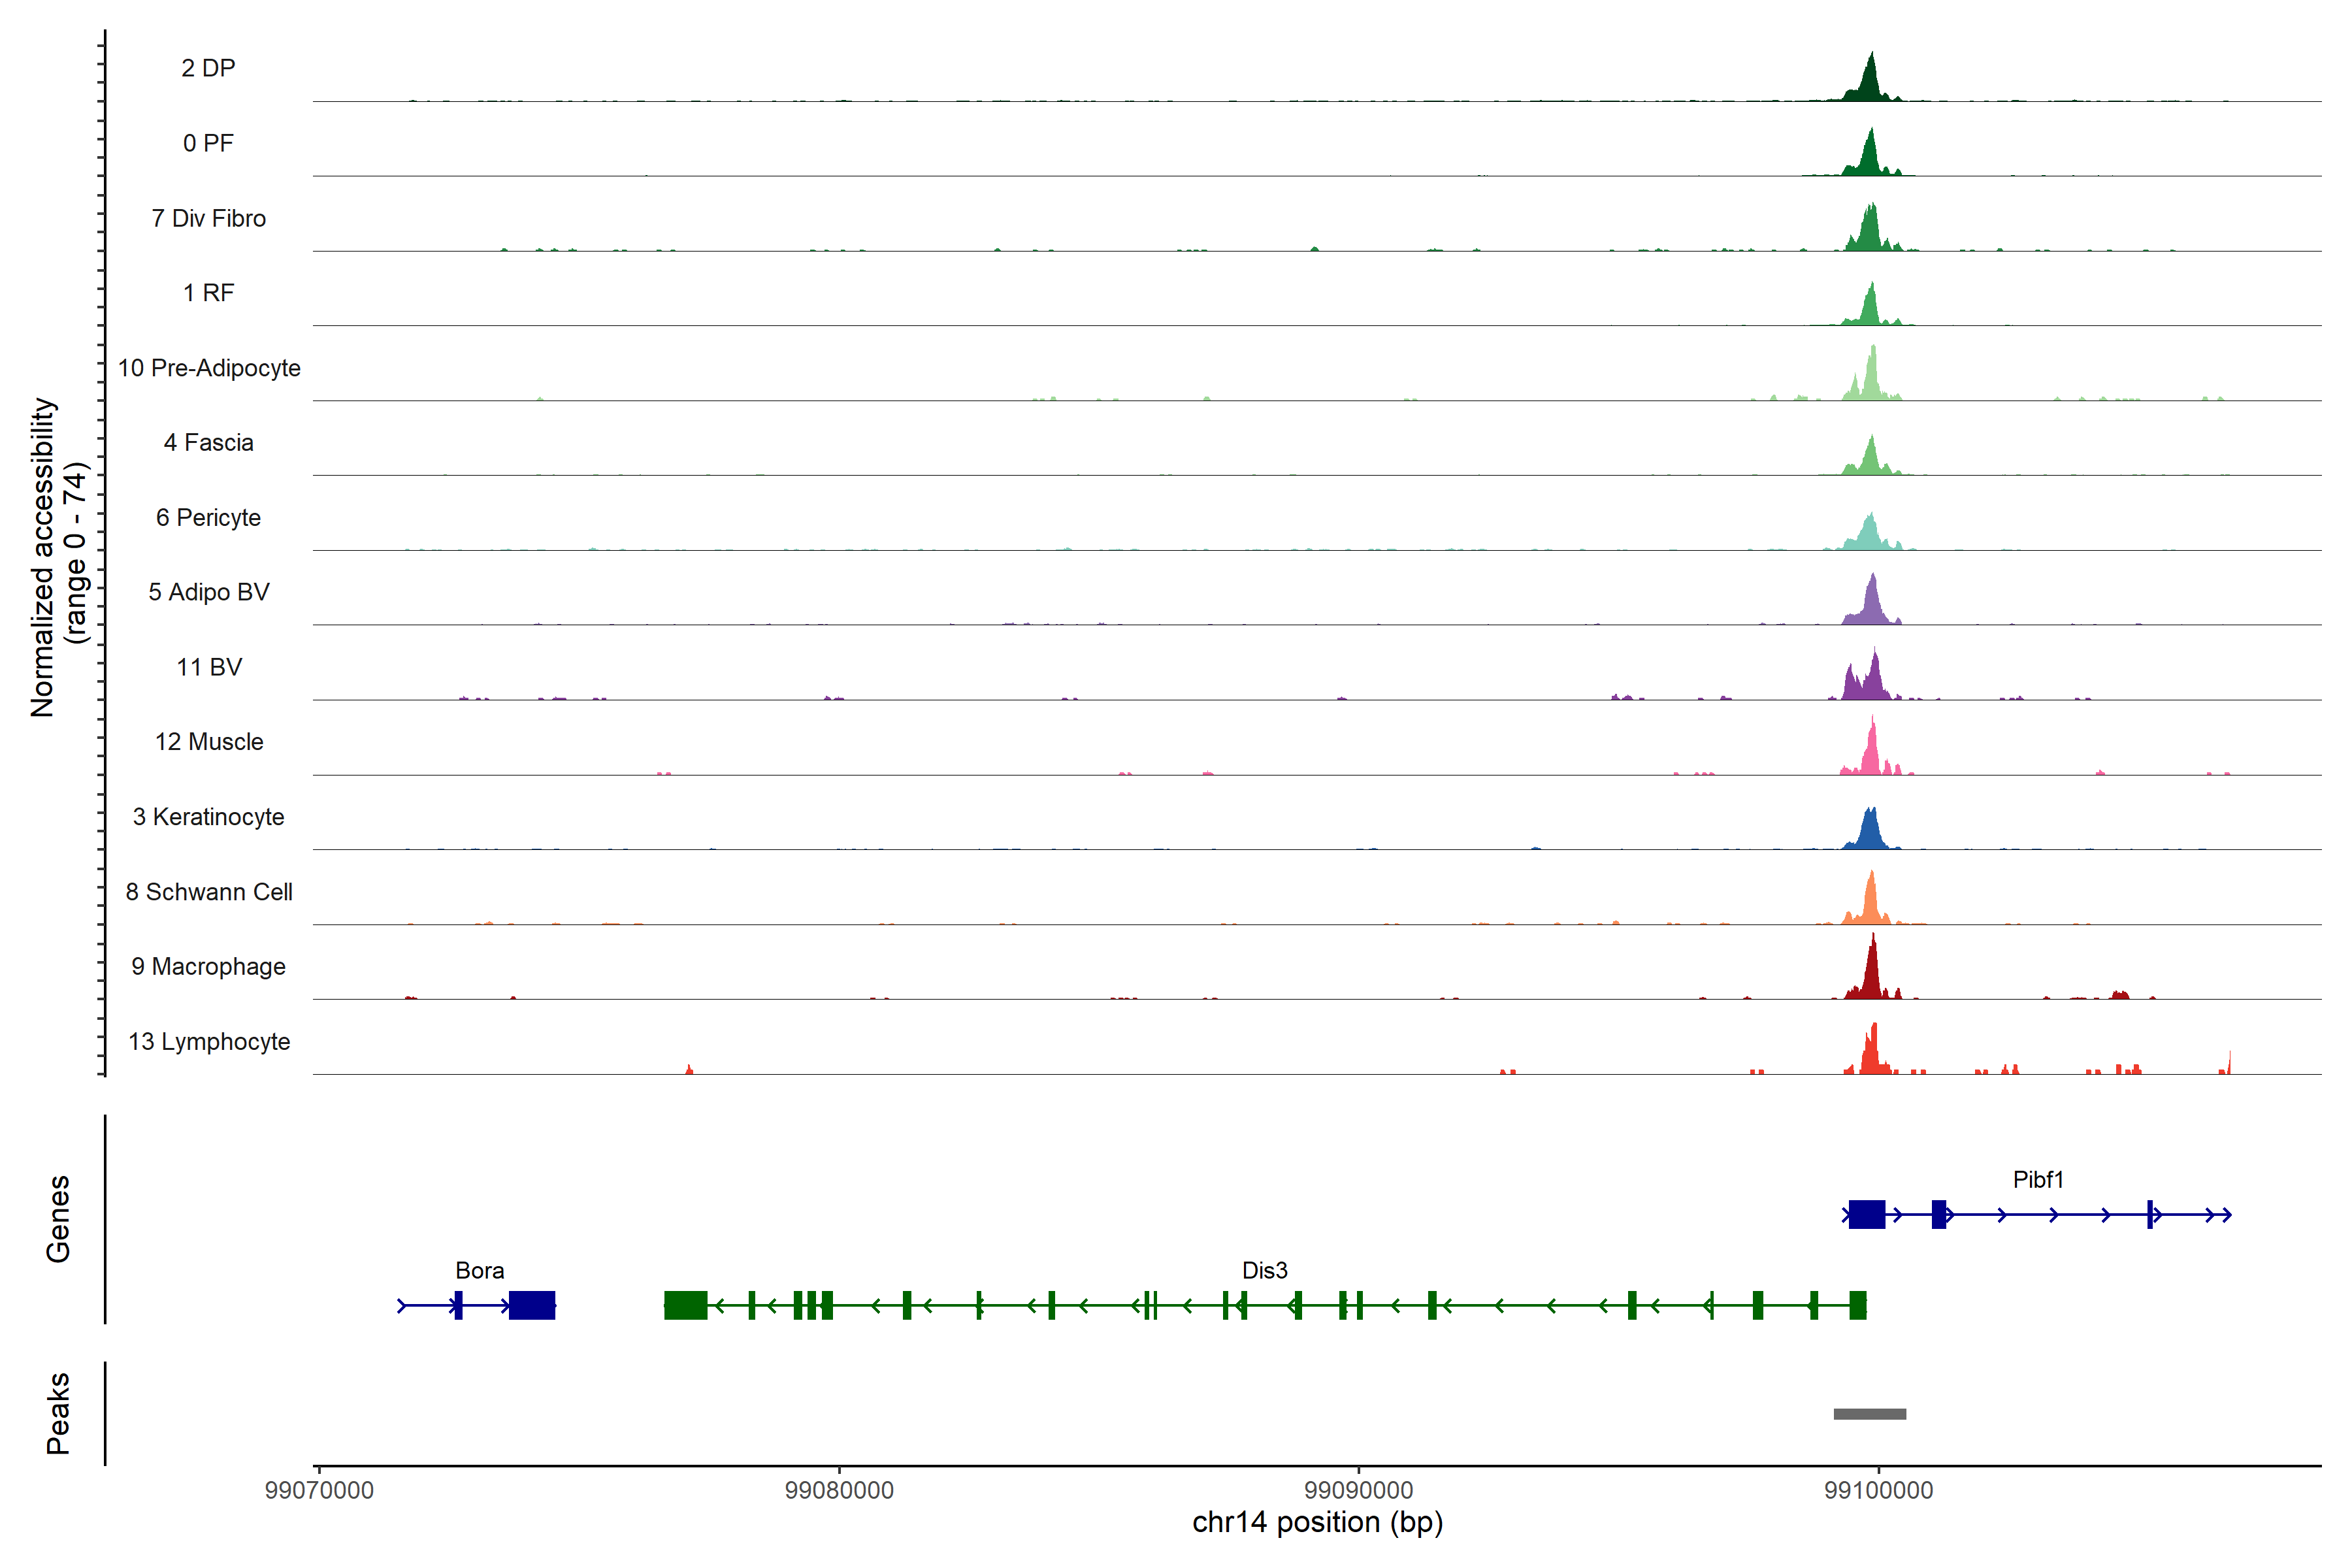This screenshot has height=1568, width=2352.
Task: Click the 99100000 x-axis tick label
Action: click(x=1878, y=1490)
